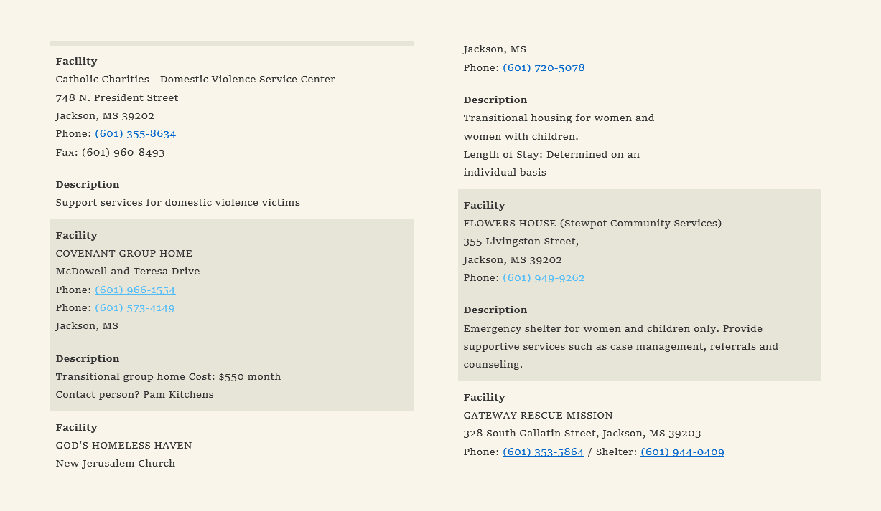The width and height of the screenshot is (881, 511).
Task: Call the Gateway shelter line (601) 944-0409
Action: [682, 452]
